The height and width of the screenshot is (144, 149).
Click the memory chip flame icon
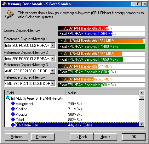(x=9, y=14)
